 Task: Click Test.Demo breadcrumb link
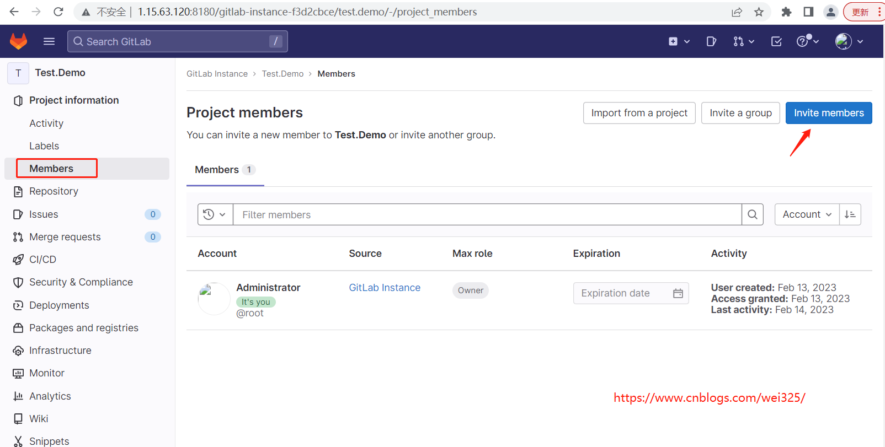click(282, 74)
